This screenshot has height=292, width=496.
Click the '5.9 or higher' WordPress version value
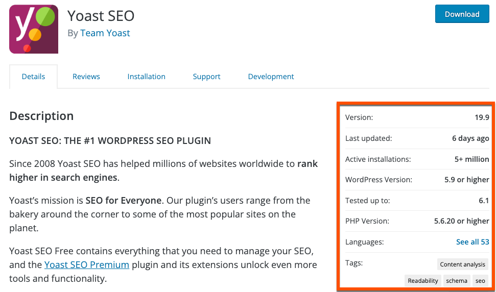pyautogui.click(x=467, y=180)
